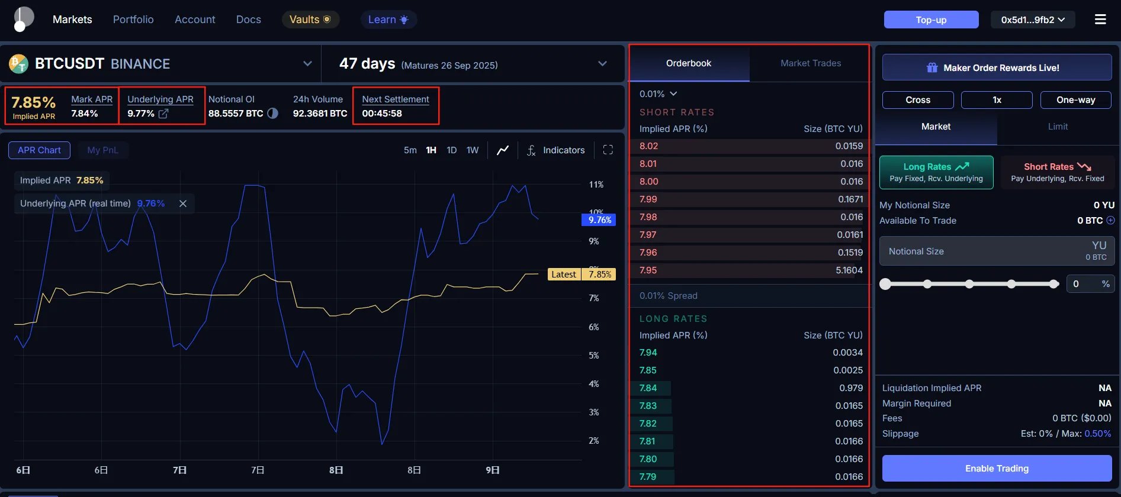
Task: Click the Mark APR label link
Action: point(92,99)
